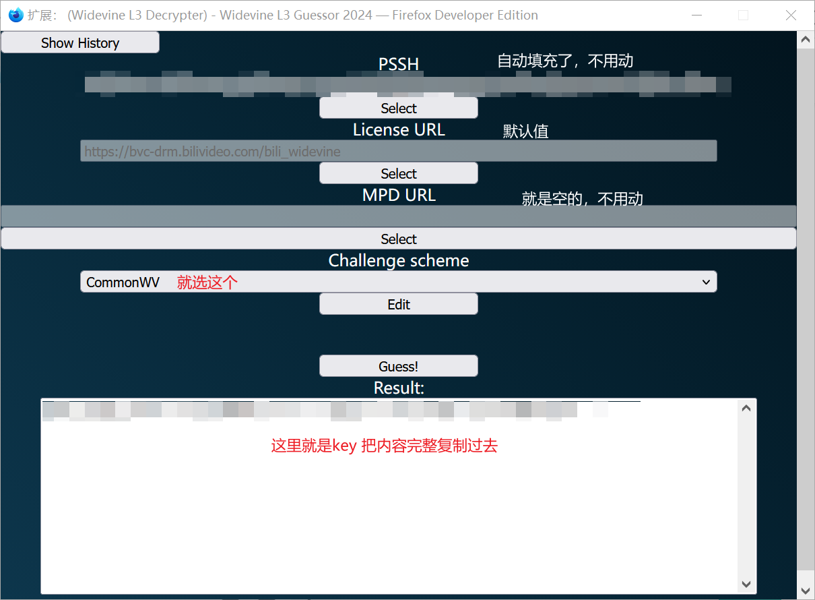Viewport: 815px width, 600px height.
Task: Click the Firefox extension icon in the title bar
Action: [15, 14]
